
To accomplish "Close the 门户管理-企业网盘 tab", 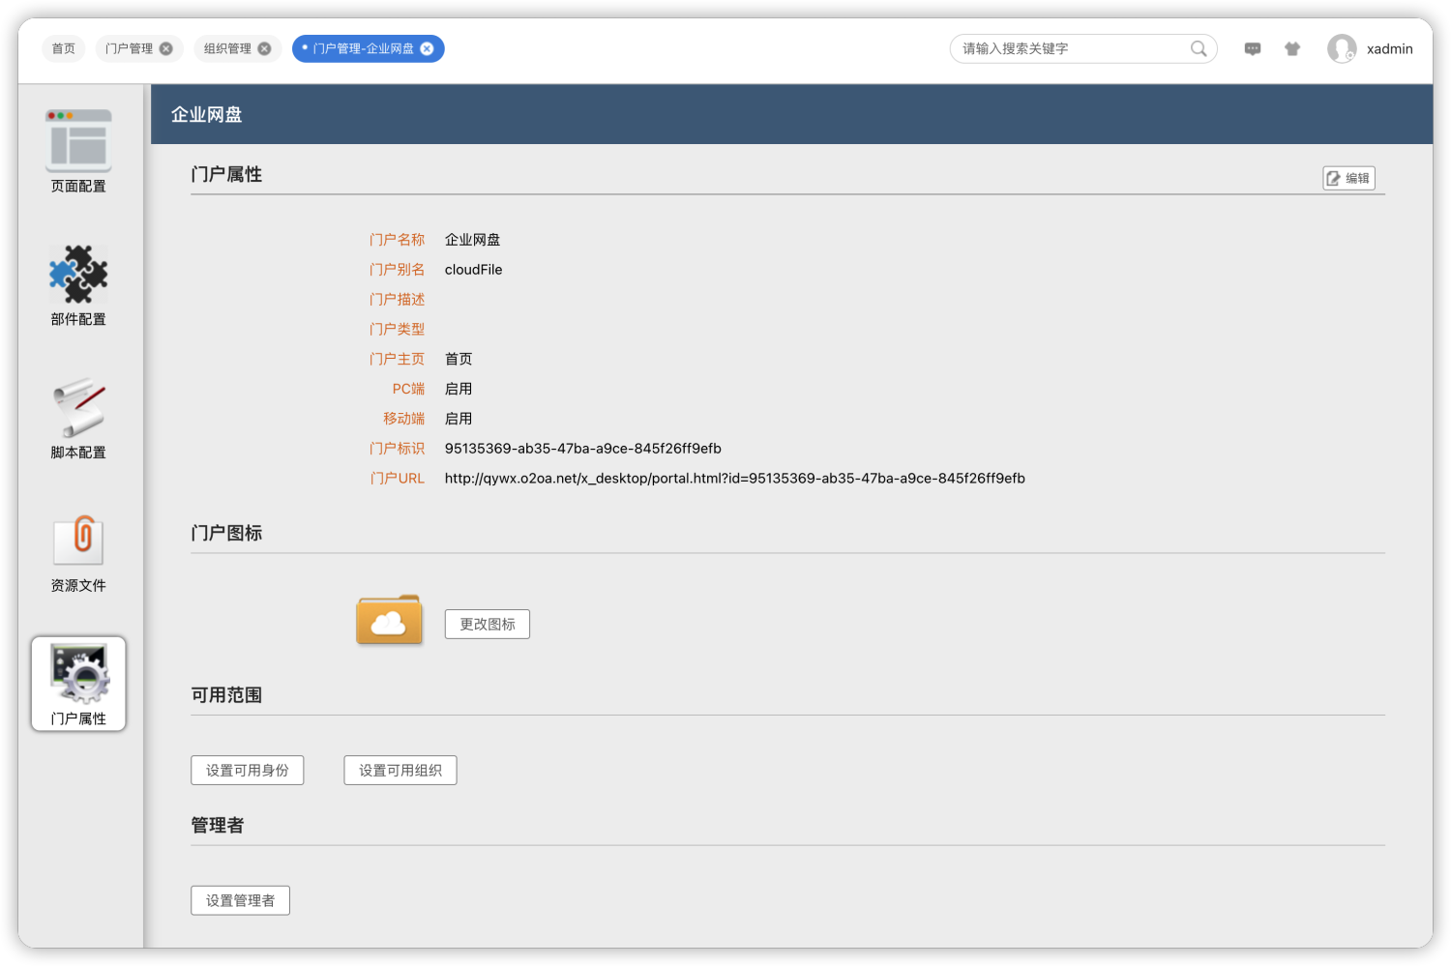I will click(x=427, y=48).
